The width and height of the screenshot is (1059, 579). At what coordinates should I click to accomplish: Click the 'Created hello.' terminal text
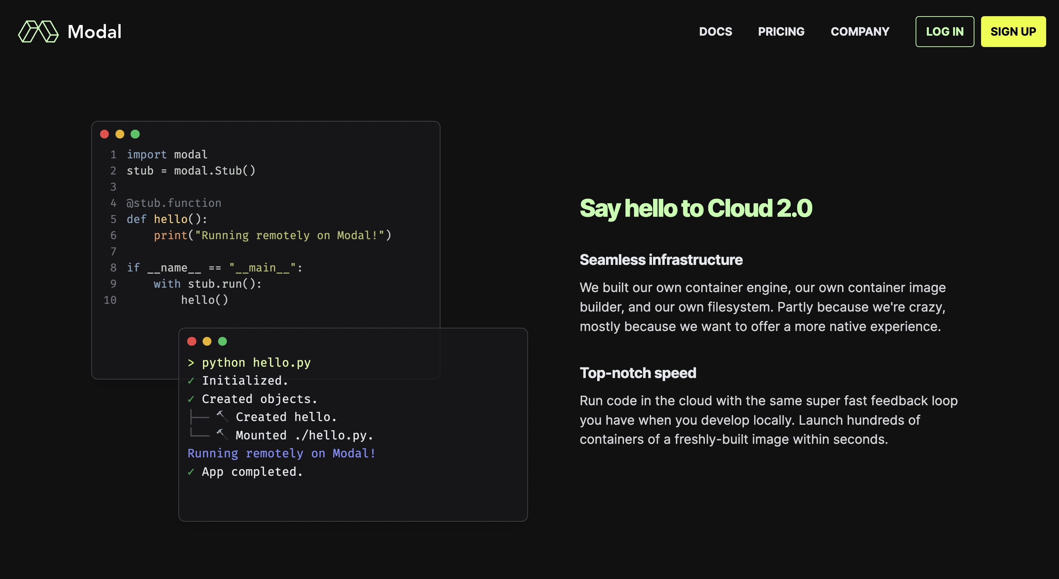pyautogui.click(x=286, y=417)
